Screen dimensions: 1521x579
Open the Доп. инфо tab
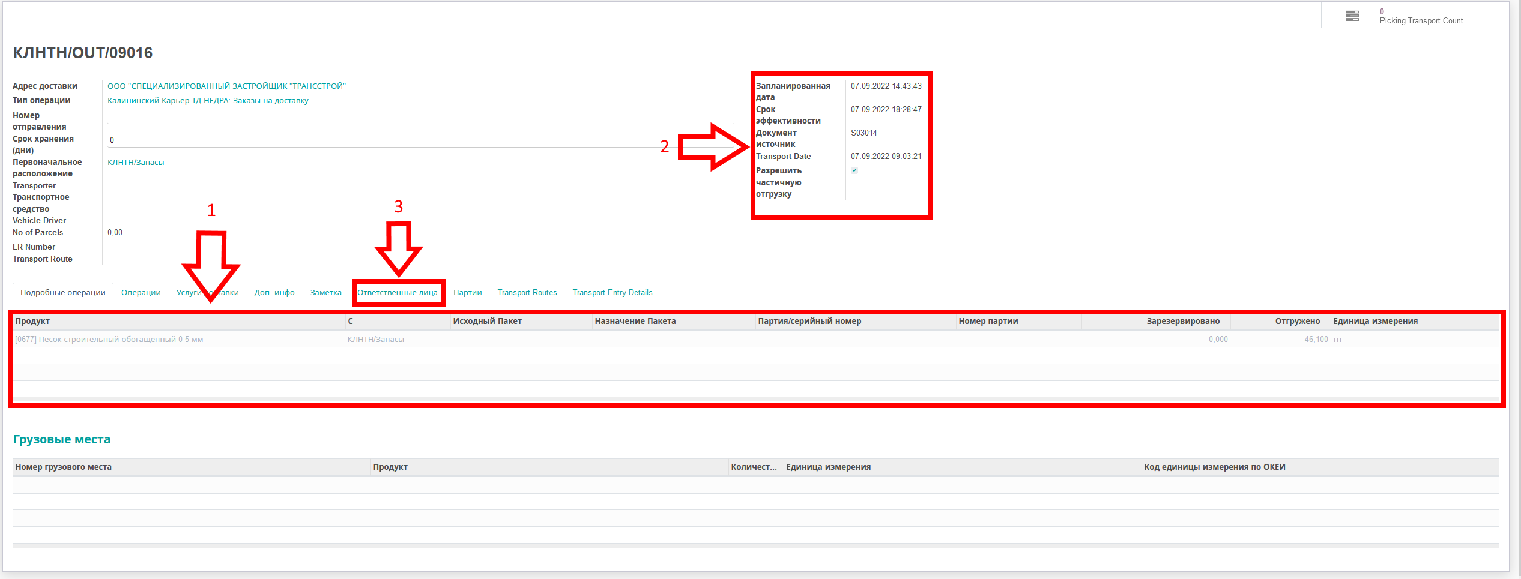click(274, 293)
